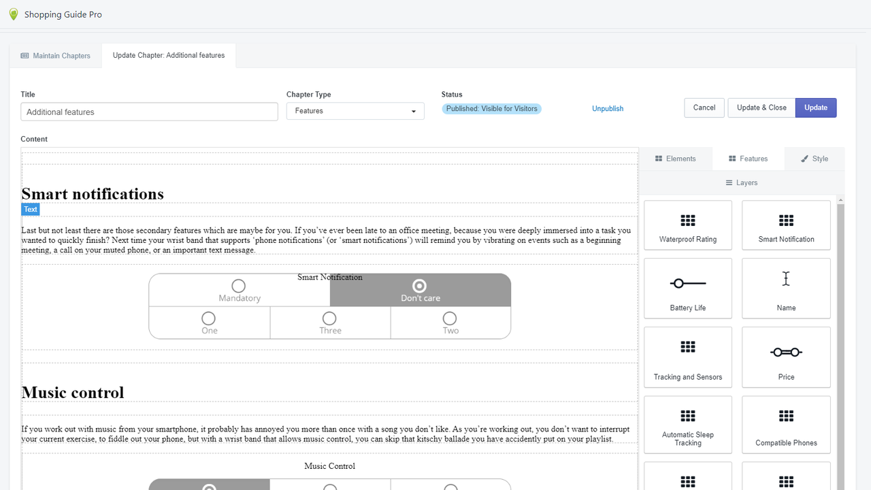Viewport: 871px width, 490px height.
Task: Insert the Battery Life feature
Action: [x=687, y=288]
